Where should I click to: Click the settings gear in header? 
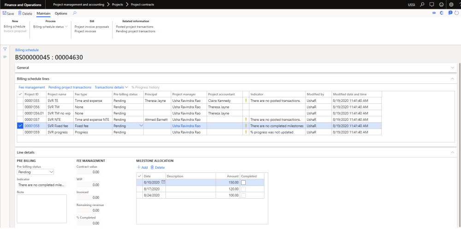click(451, 4)
